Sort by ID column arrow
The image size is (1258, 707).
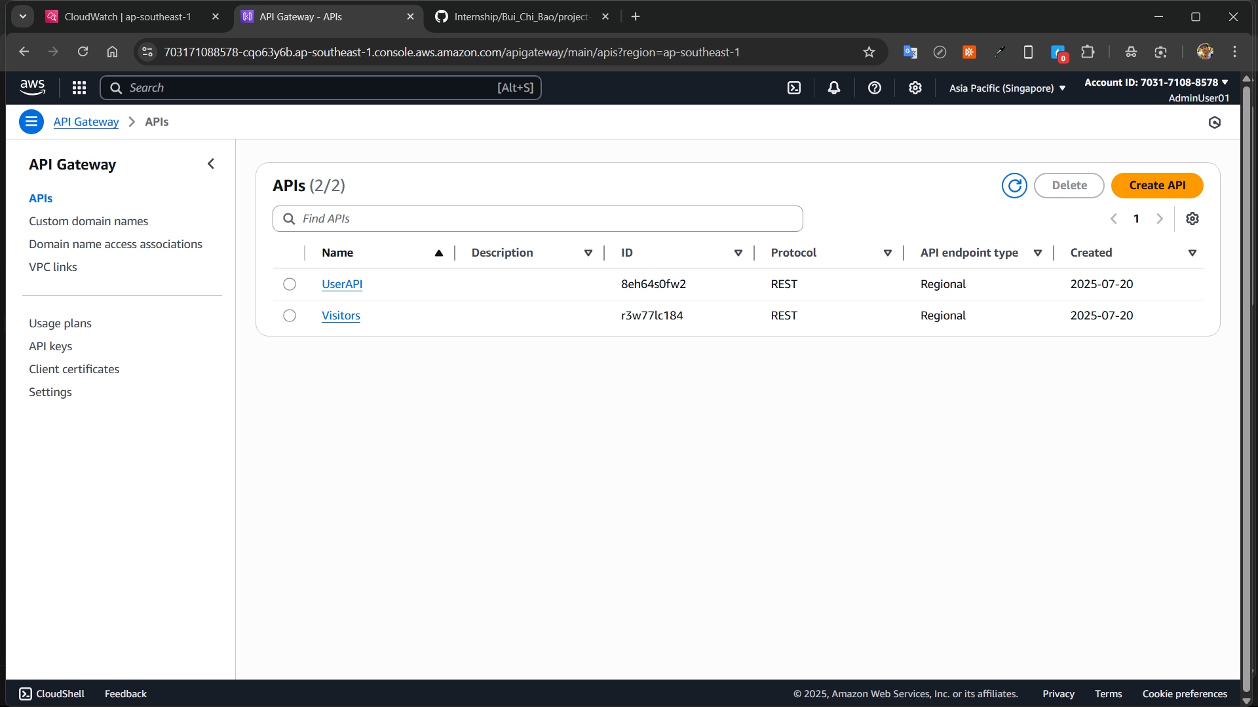tap(738, 253)
